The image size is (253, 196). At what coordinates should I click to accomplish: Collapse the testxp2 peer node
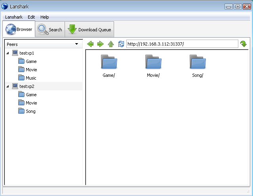point(8,86)
